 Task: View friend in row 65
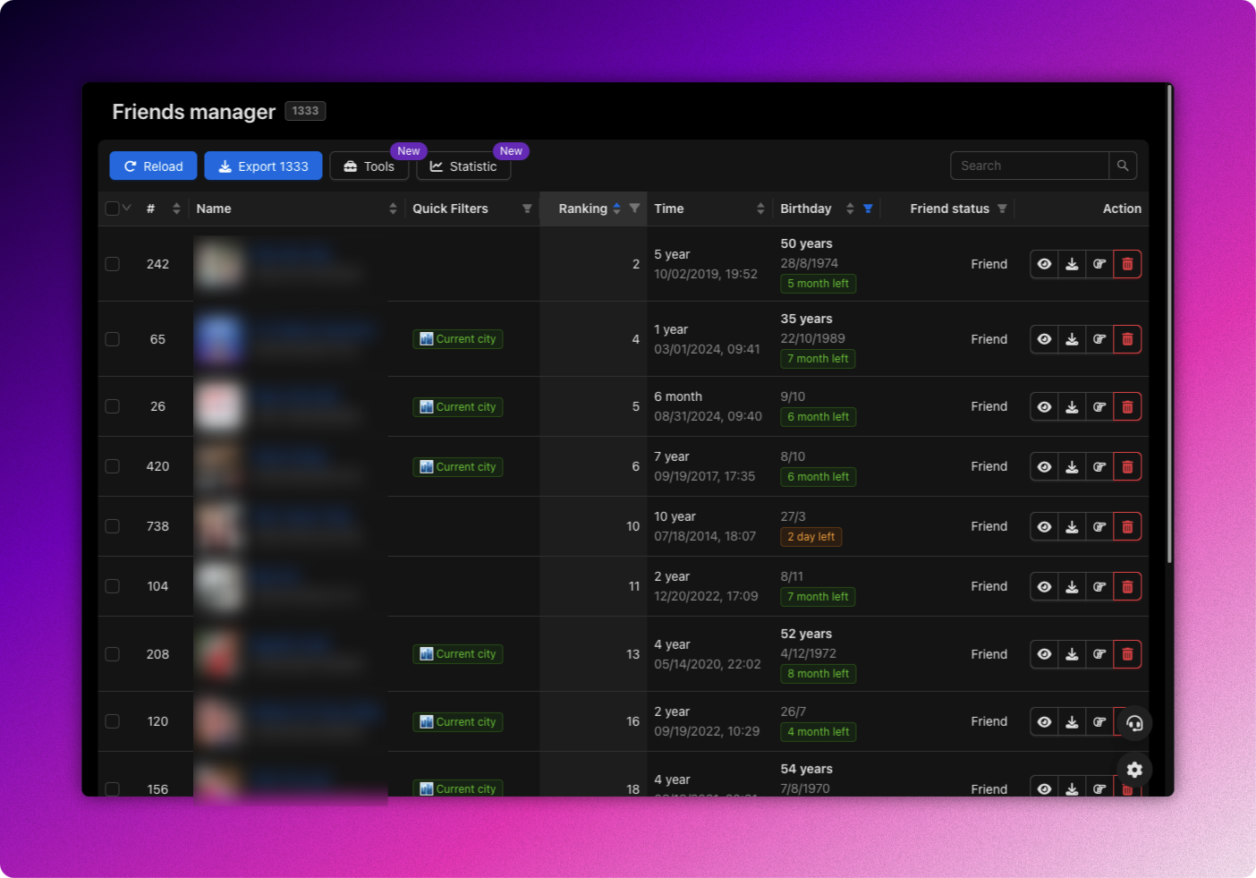click(1044, 339)
